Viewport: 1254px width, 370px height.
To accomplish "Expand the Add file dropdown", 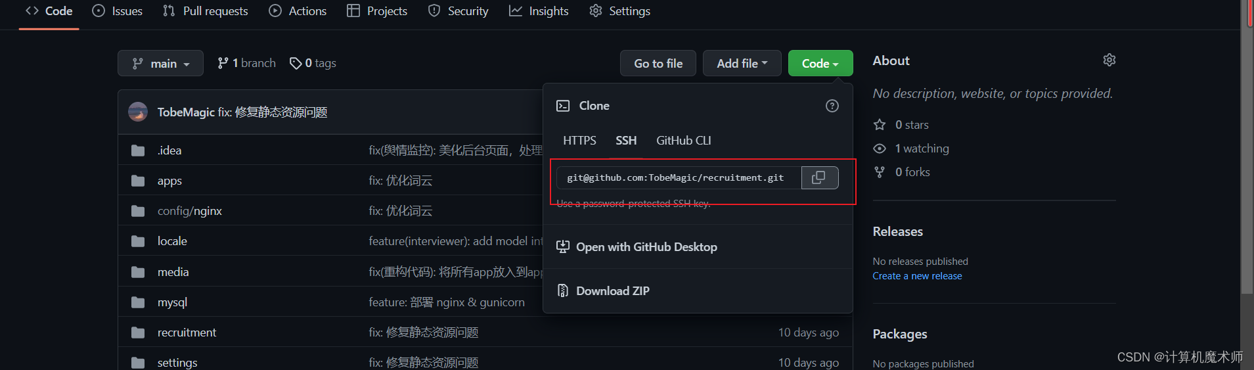I will tap(742, 63).
